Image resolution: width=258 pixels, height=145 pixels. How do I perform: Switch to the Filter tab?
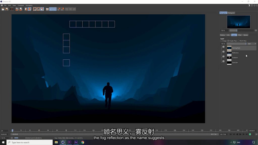240,35
